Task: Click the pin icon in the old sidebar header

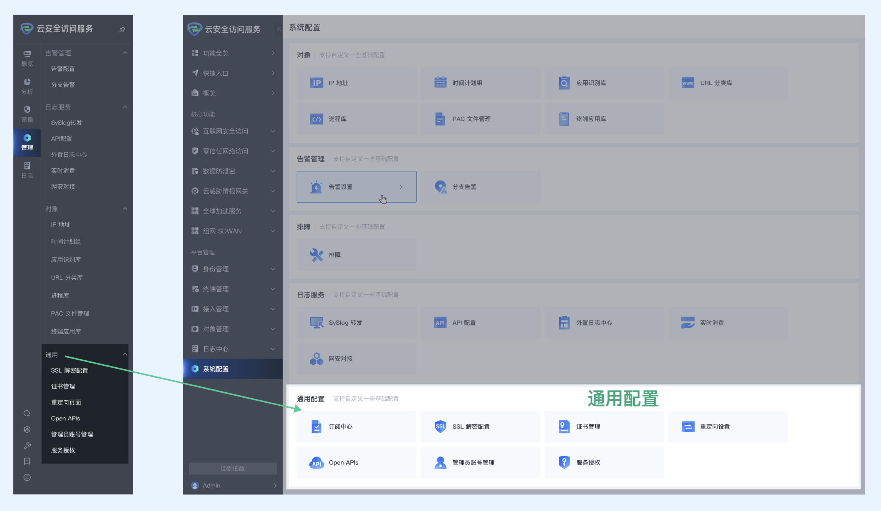Action: coord(122,29)
